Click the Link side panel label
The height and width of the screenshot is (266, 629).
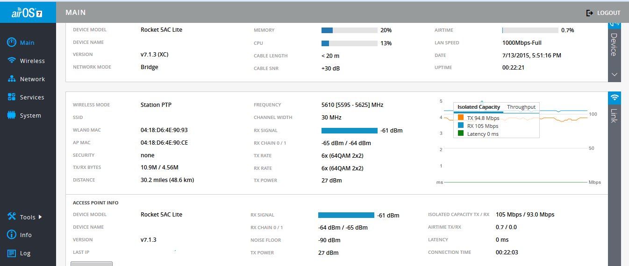(x=615, y=116)
